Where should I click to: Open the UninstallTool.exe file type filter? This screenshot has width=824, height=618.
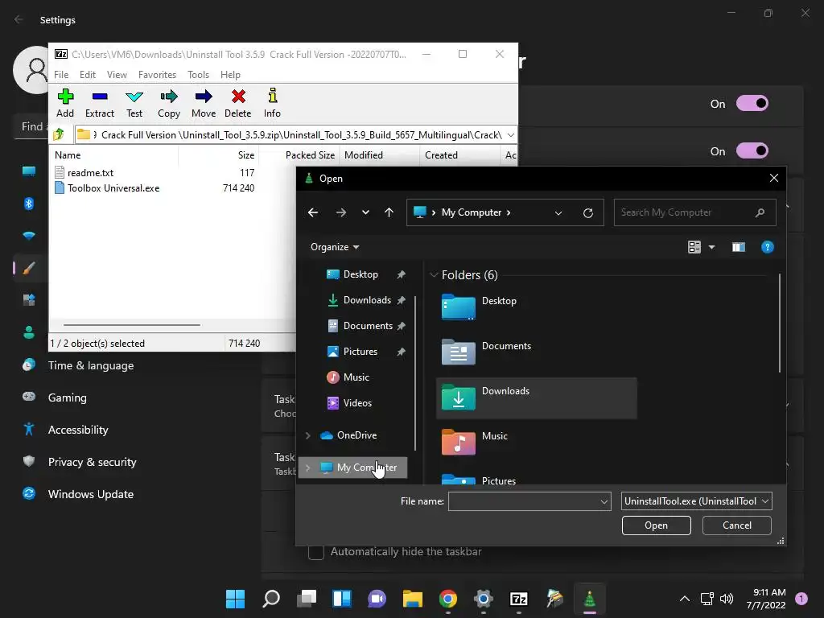696,501
